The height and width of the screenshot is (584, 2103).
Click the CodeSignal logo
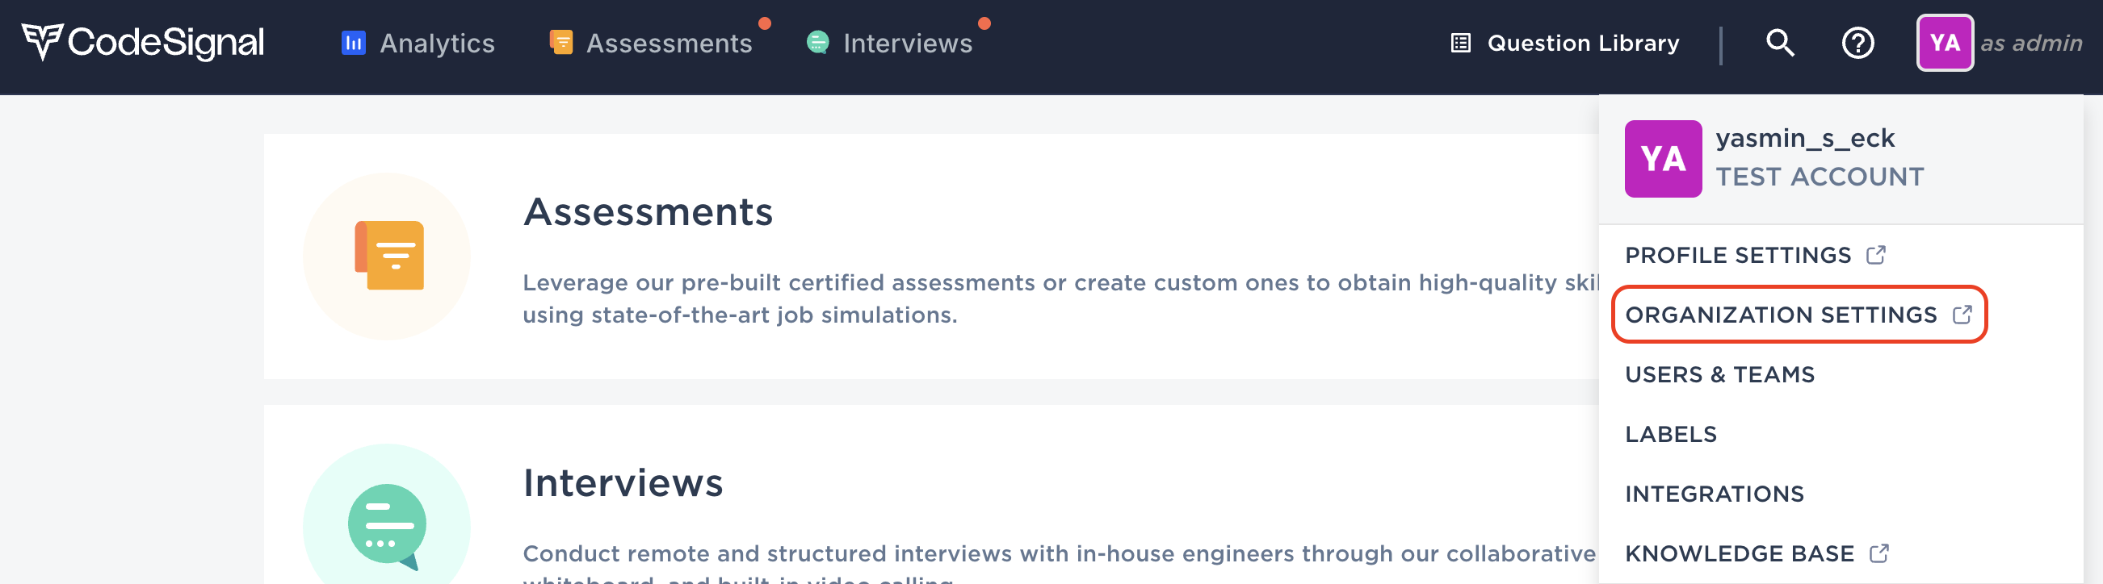coord(142,43)
